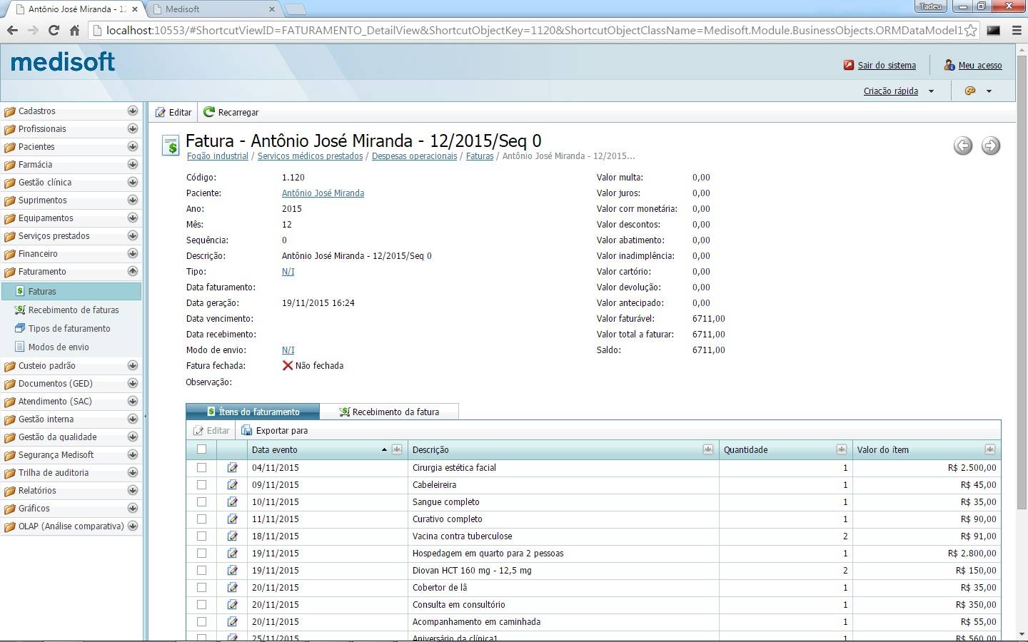Expand the Financeiro navigation group
1028x642 pixels.
tap(132, 254)
